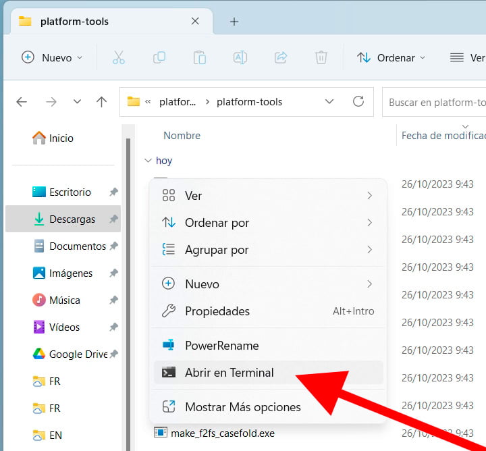The width and height of the screenshot is (486, 451).
Task: Collapse the hoy group
Action: click(x=148, y=161)
